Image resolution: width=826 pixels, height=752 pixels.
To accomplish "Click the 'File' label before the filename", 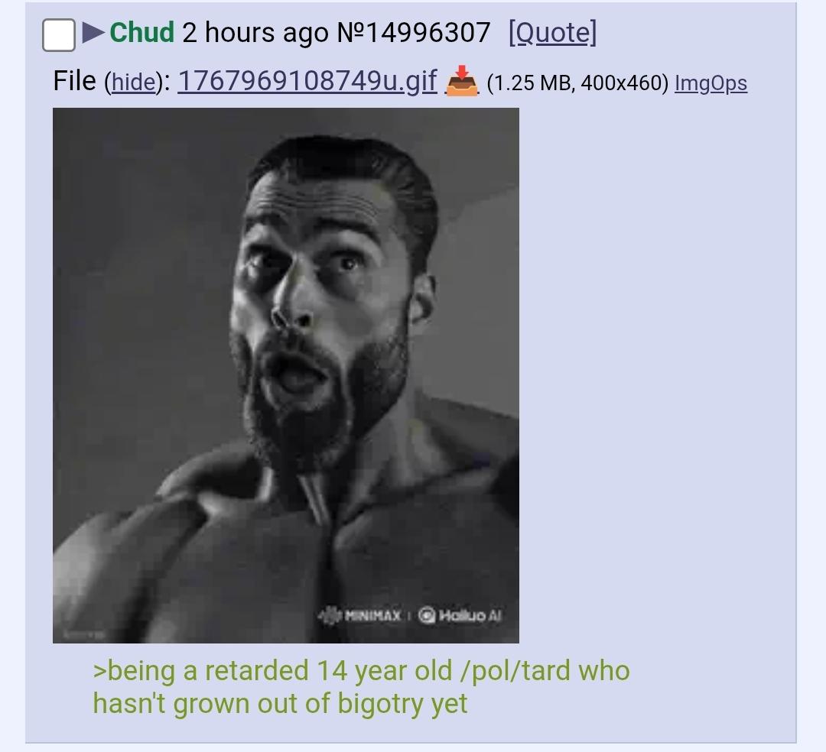I will click(74, 80).
